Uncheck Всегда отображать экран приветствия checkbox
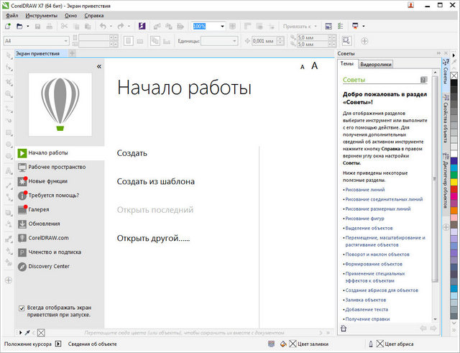 (22, 308)
